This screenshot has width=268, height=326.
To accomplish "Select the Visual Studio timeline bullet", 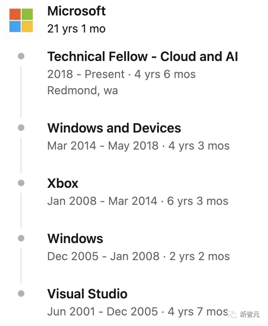I will (x=21, y=293).
